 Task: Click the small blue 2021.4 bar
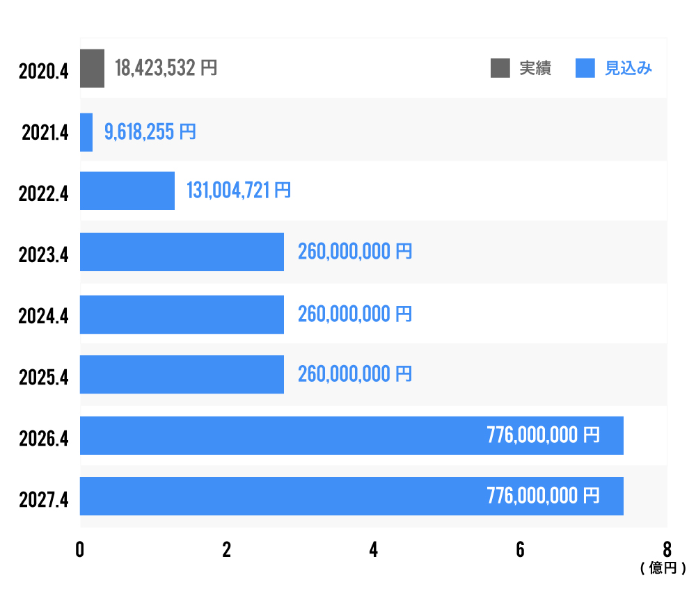point(86,132)
